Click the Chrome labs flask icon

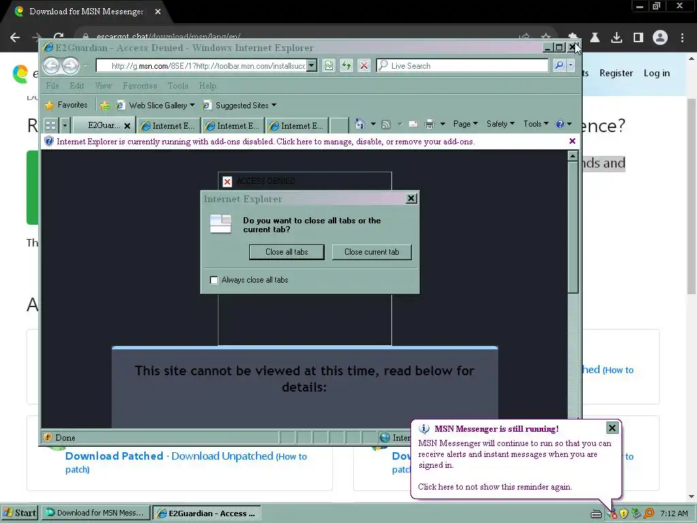(595, 38)
